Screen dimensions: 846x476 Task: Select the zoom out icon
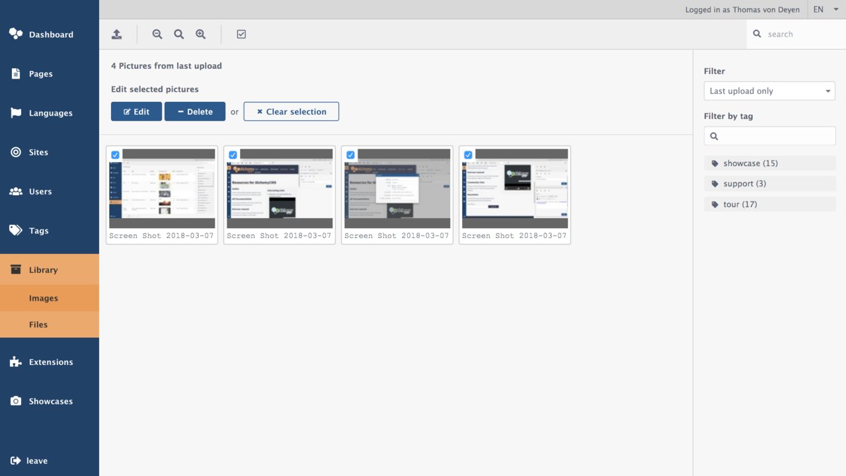pos(157,34)
